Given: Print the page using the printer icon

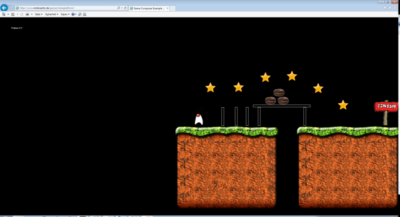Looking at the screenshot, I should tap(27, 14).
